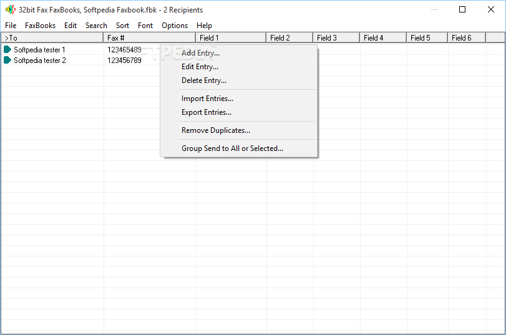The image size is (506, 335).
Task: Open the Font menu
Action: 145,26
